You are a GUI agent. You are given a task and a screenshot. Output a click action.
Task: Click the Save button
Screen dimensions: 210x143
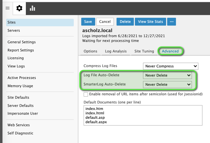click(88, 21)
